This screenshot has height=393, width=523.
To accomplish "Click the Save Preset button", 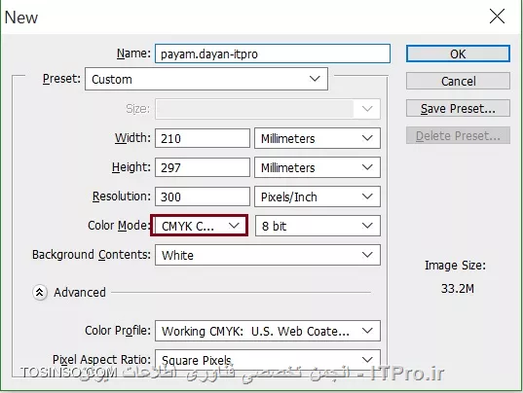I will 458,108.
